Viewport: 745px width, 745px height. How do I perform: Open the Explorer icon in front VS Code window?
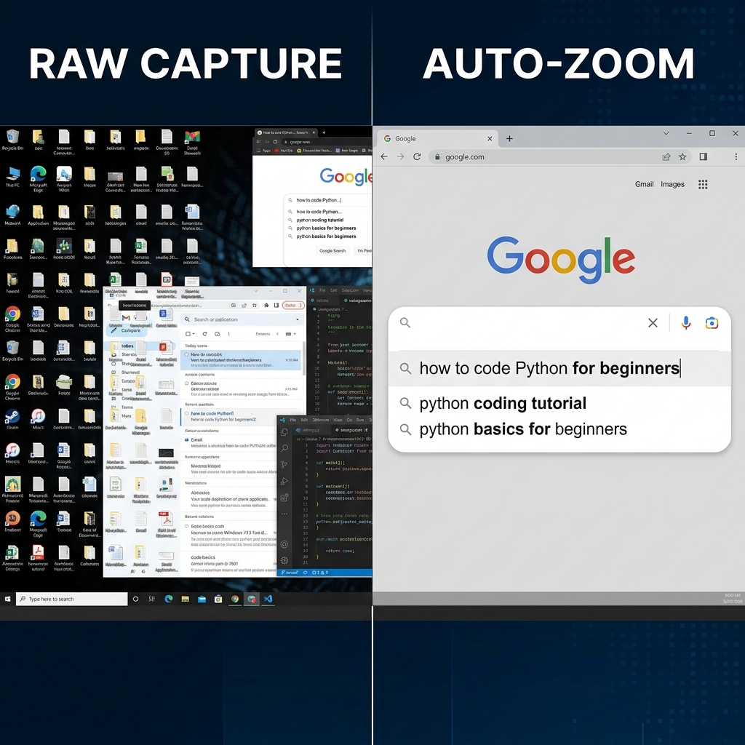tap(284, 432)
